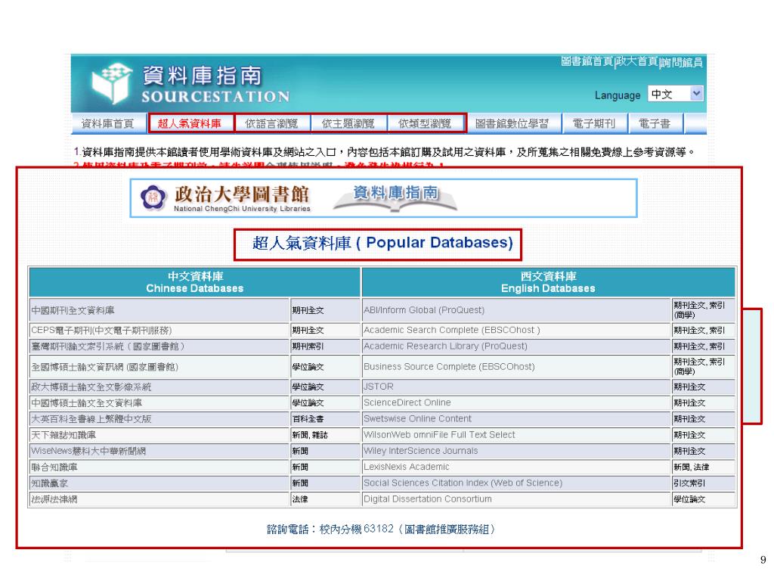Open the 圖書館數位學習 tab
Viewport: 774px width, 581px height.
coord(512,123)
